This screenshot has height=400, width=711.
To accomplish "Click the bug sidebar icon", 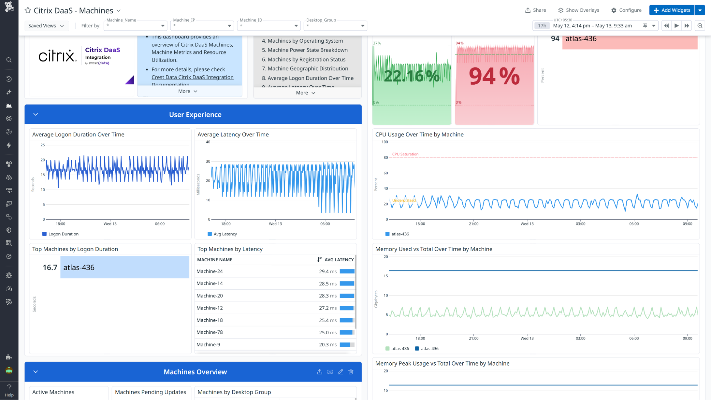I will [9, 275].
